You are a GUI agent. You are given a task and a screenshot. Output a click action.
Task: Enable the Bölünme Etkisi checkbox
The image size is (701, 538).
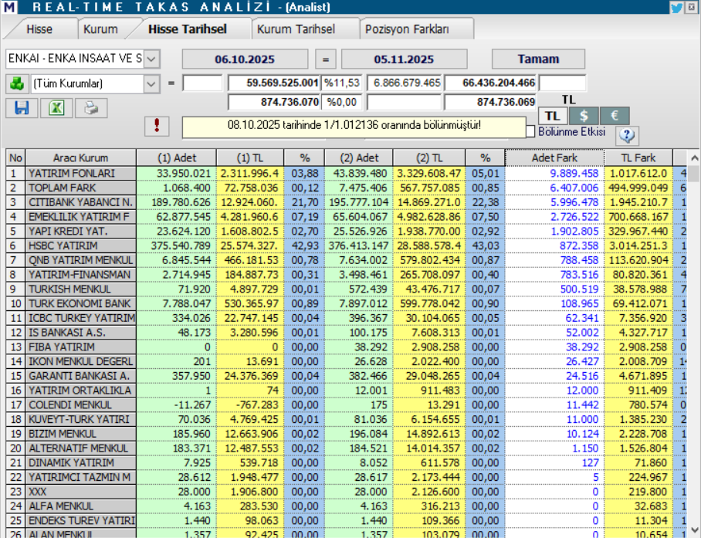530,132
